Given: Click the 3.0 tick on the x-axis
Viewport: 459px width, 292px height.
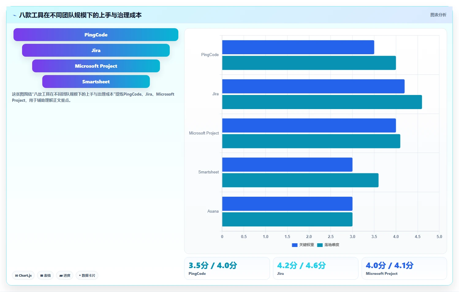Looking at the screenshot, I should tap(352, 237).
